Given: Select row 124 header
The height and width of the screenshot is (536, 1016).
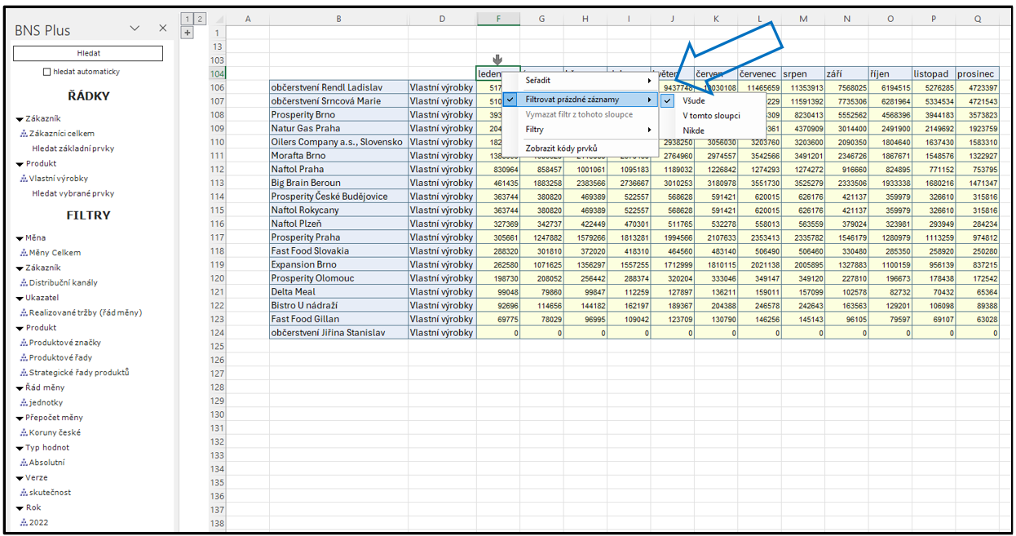Looking at the screenshot, I should pos(217,333).
